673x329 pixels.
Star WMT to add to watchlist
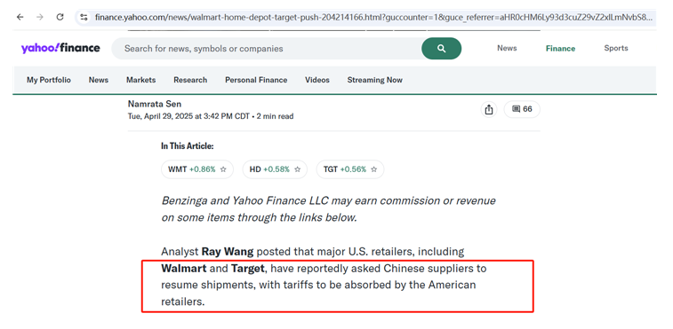pos(223,169)
